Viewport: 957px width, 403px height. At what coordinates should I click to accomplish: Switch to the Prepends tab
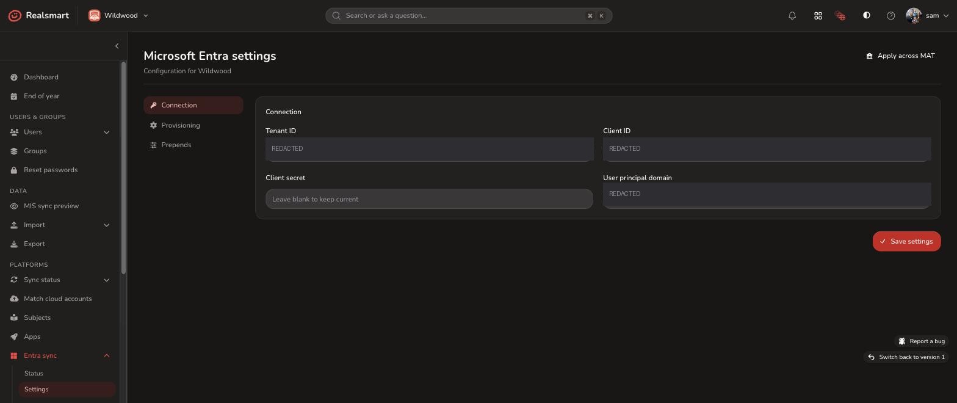[193, 145]
